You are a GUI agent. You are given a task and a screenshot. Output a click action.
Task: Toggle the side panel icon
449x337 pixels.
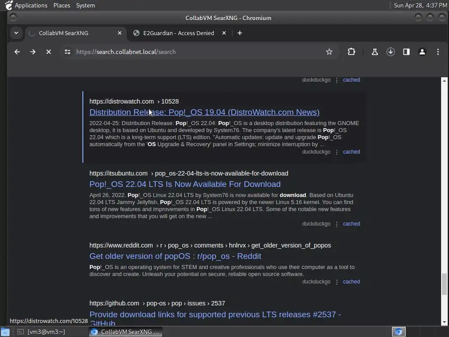point(406,52)
